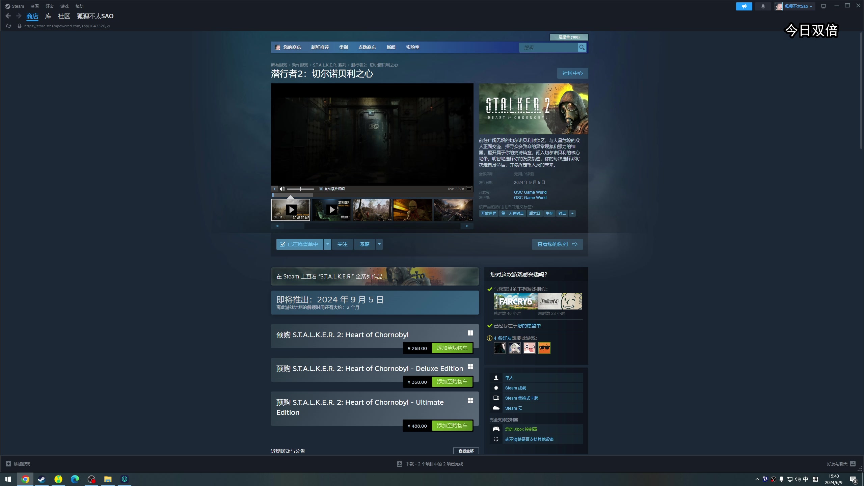Click the Steam Trading Cards icon

click(496, 398)
